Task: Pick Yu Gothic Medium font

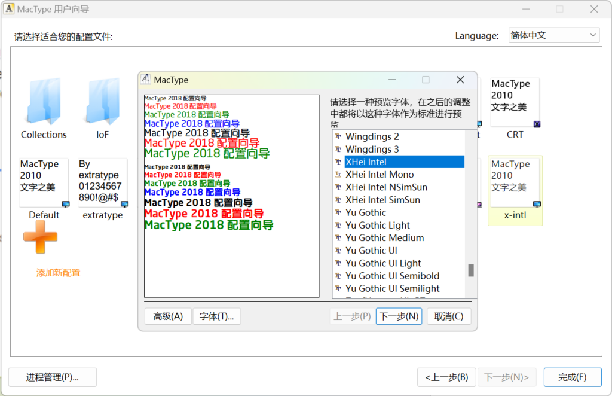Action: pos(384,238)
